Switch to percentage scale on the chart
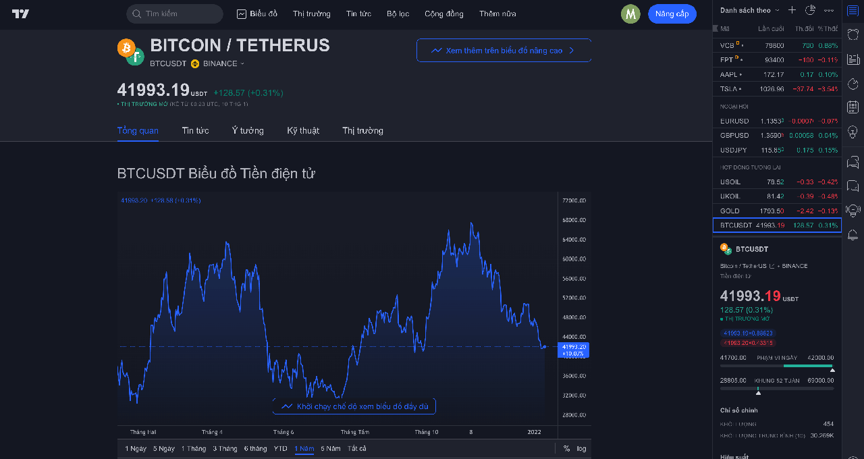The height and width of the screenshot is (459, 864). click(x=567, y=448)
